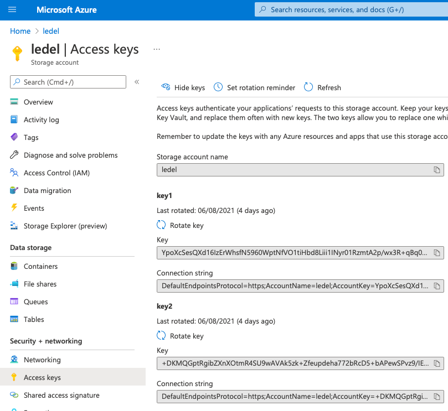The width and height of the screenshot is (448, 411).
Task: Select Containers under Data storage
Action: [40, 266]
